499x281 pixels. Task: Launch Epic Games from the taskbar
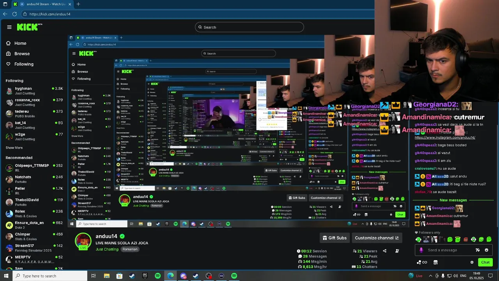[x=145, y=276]
